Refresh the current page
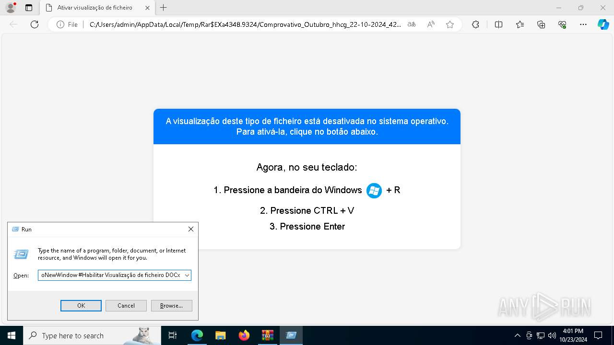The width and height of the screenshot is (614, 345). click(x=35, y=24)
